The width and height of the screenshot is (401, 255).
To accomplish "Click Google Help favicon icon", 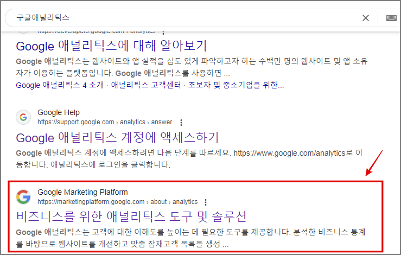I will (23, 117).
